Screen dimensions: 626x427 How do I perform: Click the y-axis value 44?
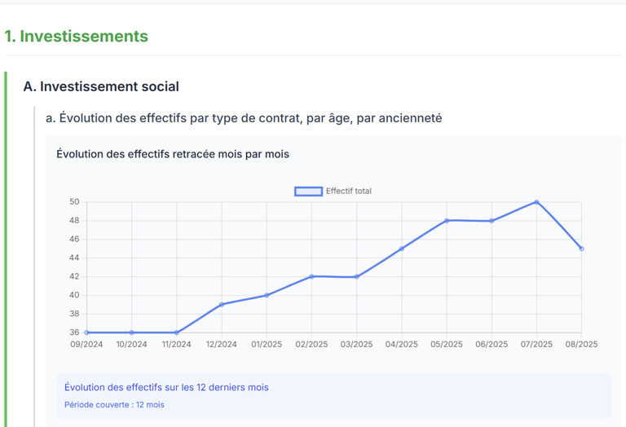[x=74, y=258]
